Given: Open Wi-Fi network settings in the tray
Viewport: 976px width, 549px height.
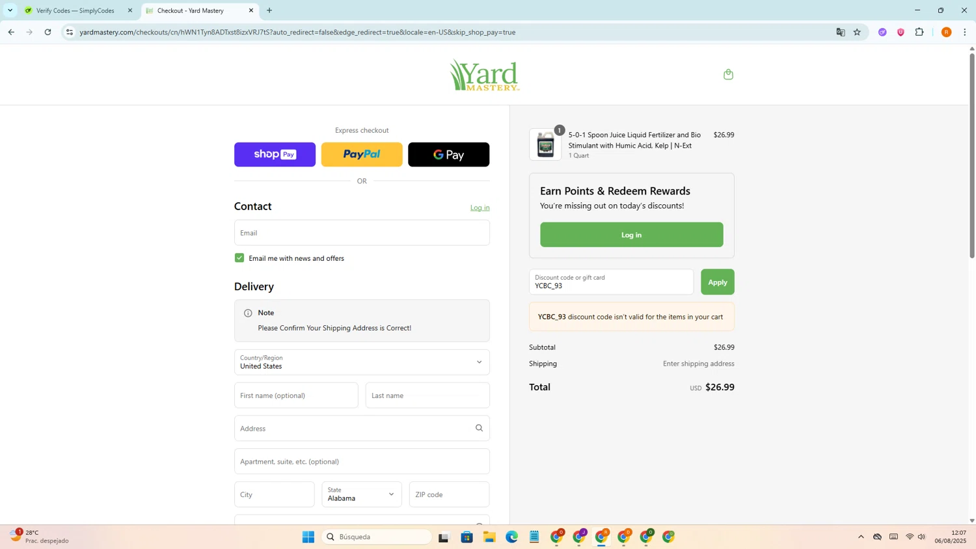Looking at the screenshot, I should point(910,537).
